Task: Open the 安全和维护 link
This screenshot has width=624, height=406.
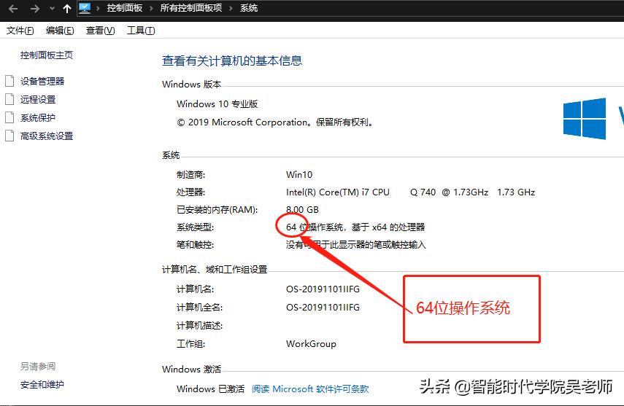Action: click(42, 385)
